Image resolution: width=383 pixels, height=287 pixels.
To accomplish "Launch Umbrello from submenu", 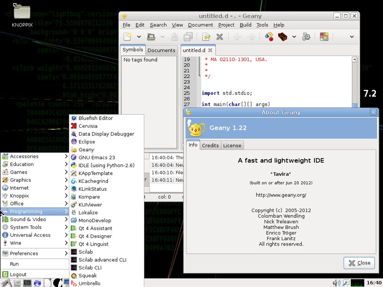I will pyautogui.click(x=107, y=283).
